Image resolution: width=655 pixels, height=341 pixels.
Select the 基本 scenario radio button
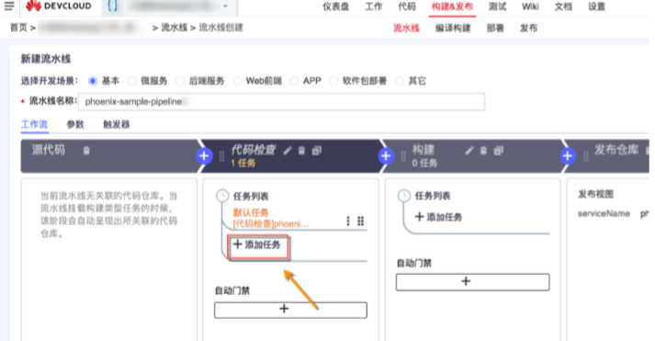pos(93,81)
